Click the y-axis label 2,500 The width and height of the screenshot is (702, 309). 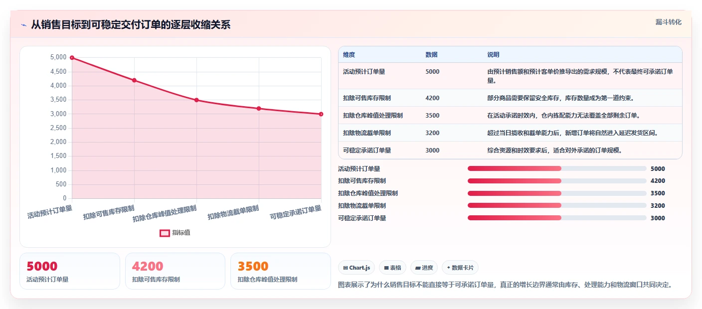pyautogui.click(x=58, y=128)
